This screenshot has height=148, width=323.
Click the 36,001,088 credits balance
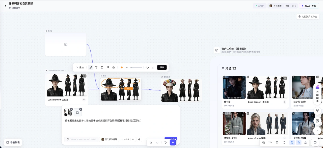[309, 6]
